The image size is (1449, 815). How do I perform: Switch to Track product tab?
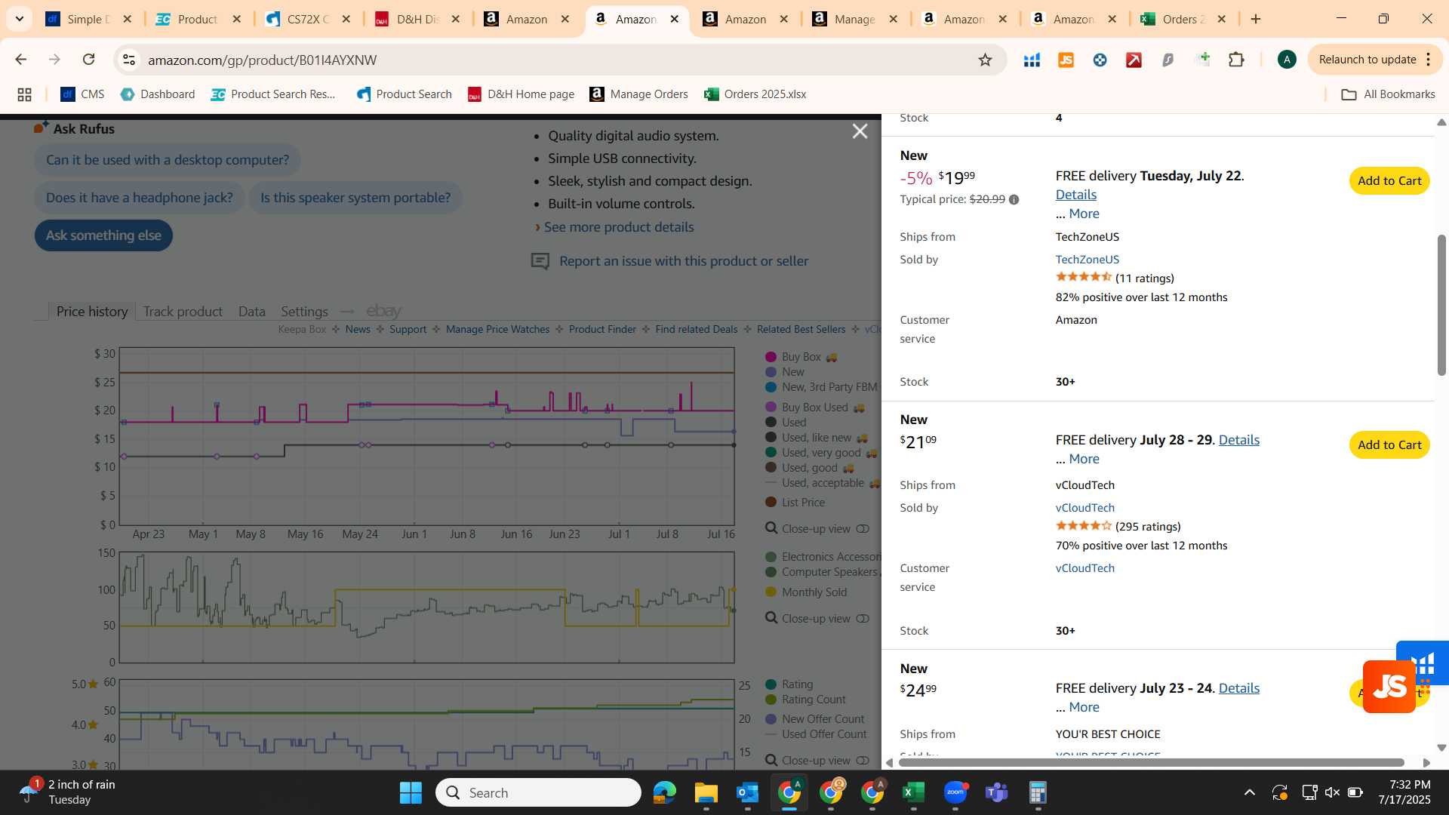click(x=183, y=312)
